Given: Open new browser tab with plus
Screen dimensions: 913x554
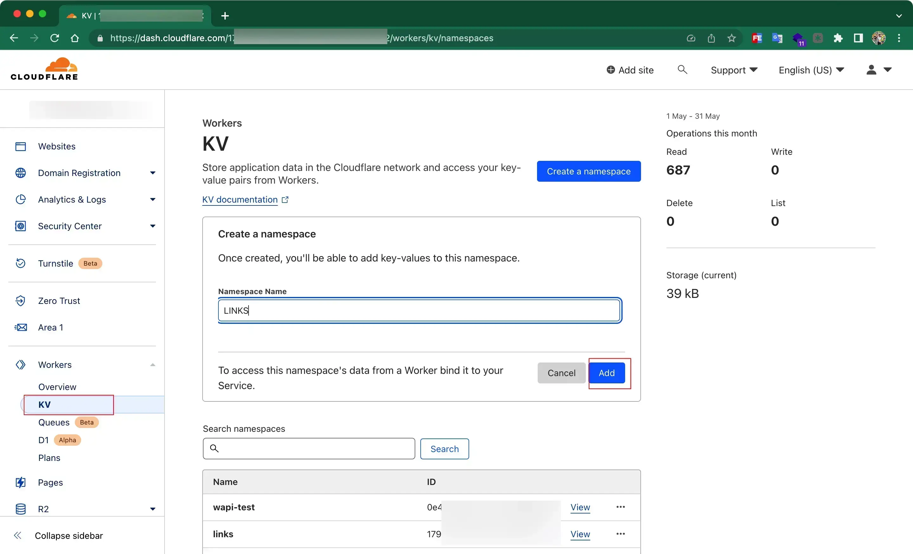Looking at the screenshot, I should pyautogui.click(x=225, y=16).
